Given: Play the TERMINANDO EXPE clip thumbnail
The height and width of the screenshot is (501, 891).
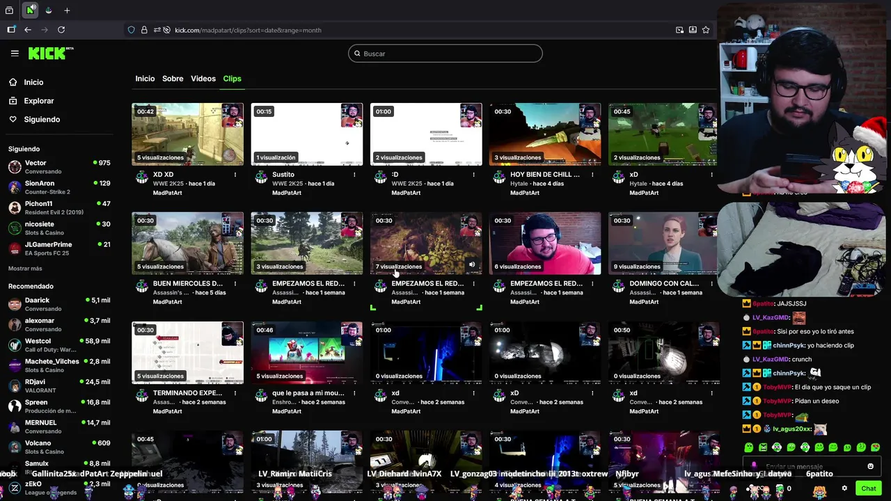Looking at the screenshot, I should point(187,353).
